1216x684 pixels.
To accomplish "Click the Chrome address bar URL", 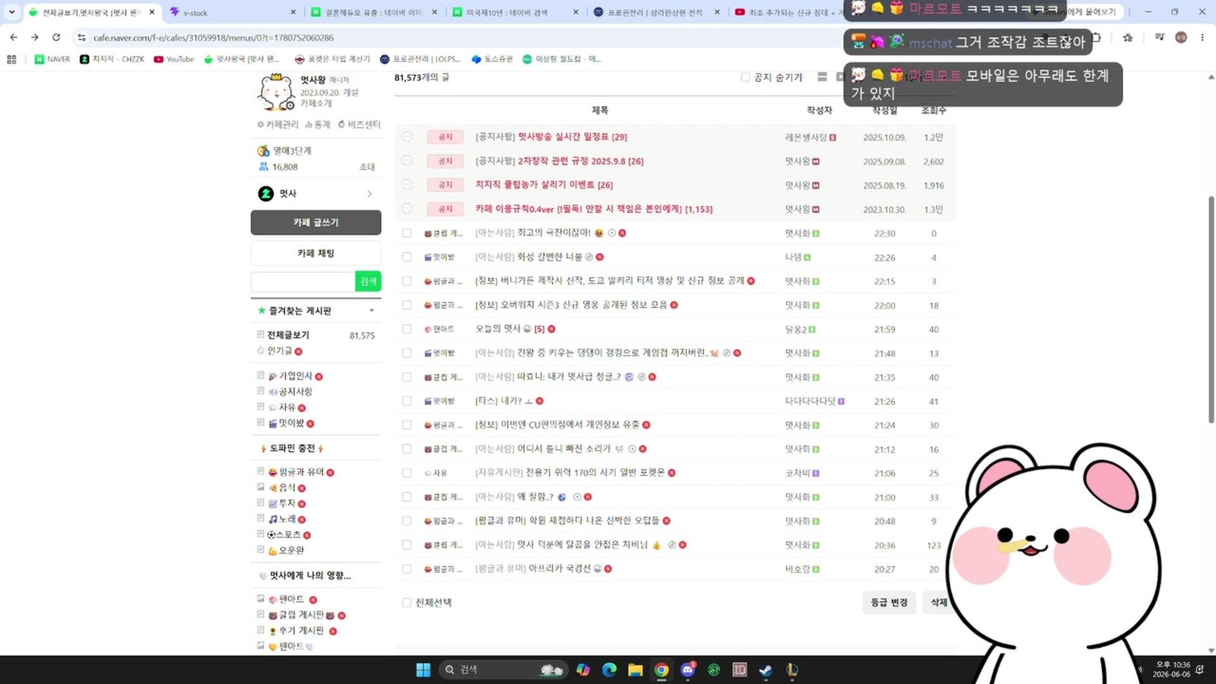I will (213, 38).
